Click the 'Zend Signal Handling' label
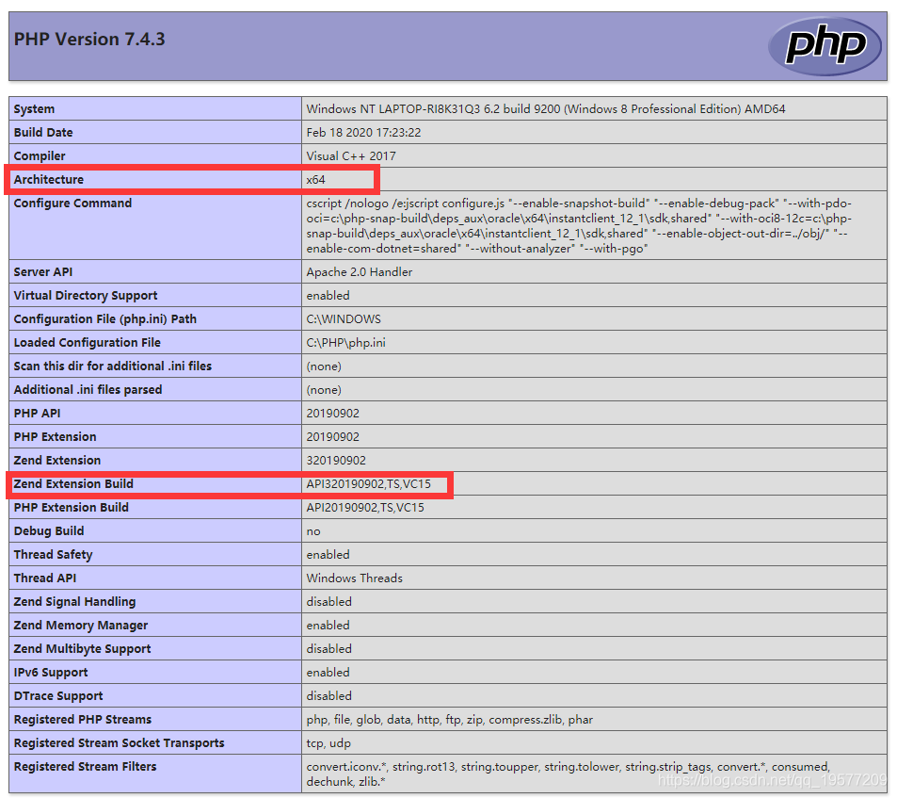897x798 pixels. coord(74,601)
